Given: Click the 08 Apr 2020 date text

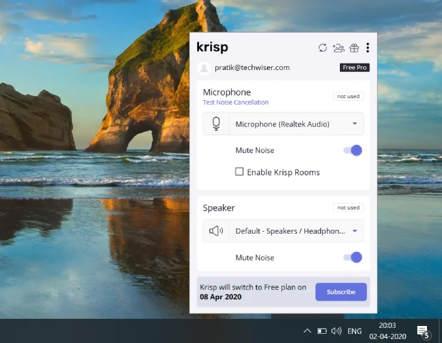Looking at the screenshot, I should tap(221, 297).
